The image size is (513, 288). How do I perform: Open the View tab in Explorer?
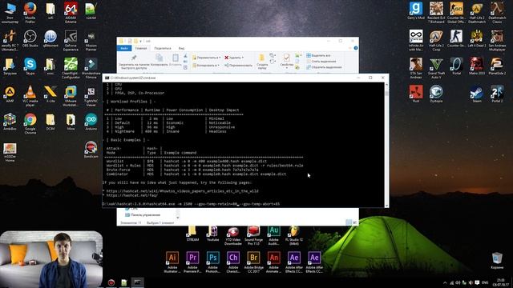pos(181,48)
